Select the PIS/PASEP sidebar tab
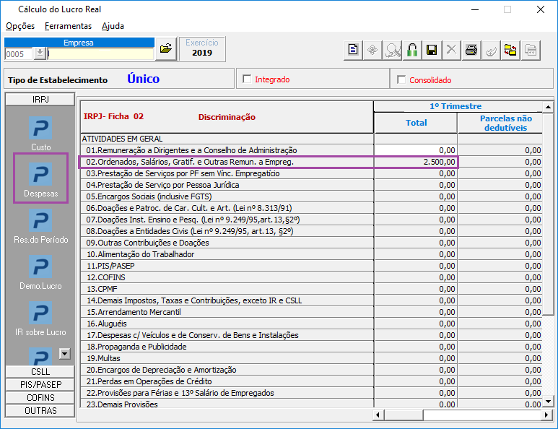Viewport: 558px width, 429px height. tap(40, 385)
